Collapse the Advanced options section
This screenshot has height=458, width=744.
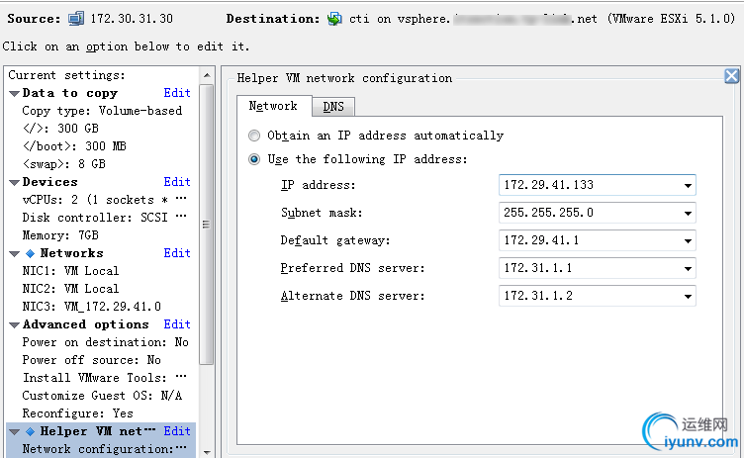pos(14,324)
